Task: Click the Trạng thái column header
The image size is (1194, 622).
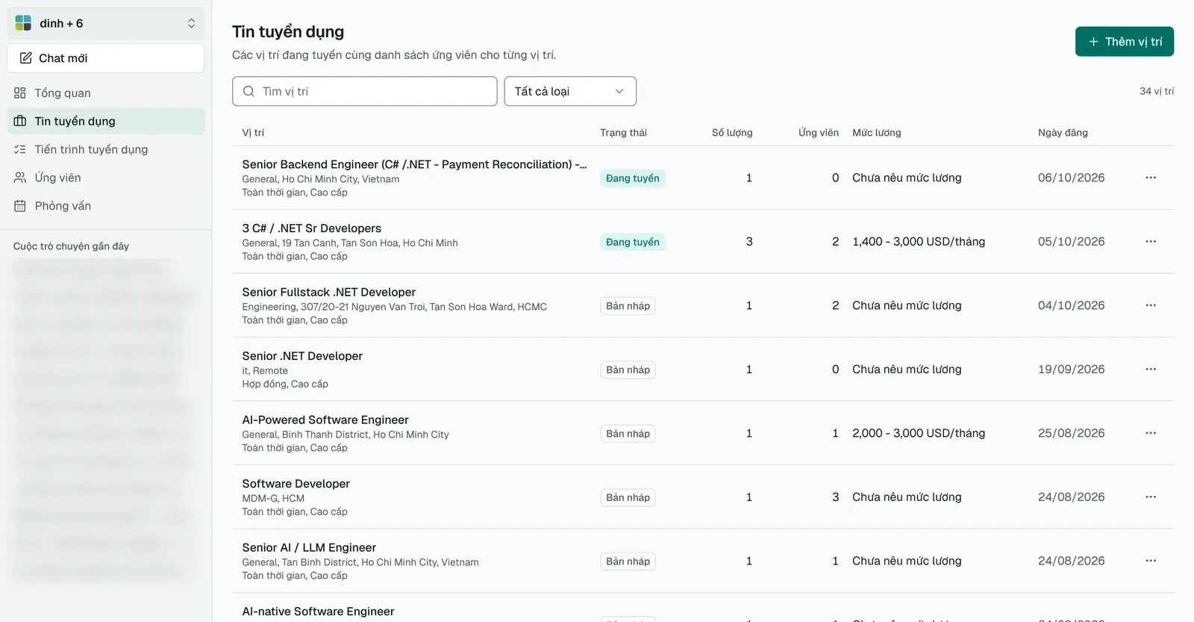Action: 623,133
